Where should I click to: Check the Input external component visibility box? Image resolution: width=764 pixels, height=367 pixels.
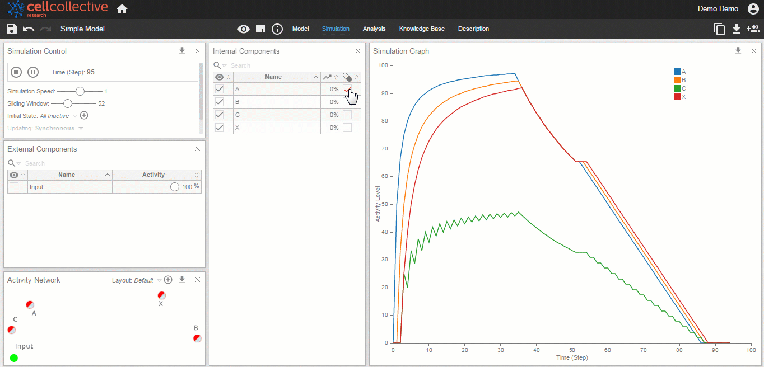point(14,187)
